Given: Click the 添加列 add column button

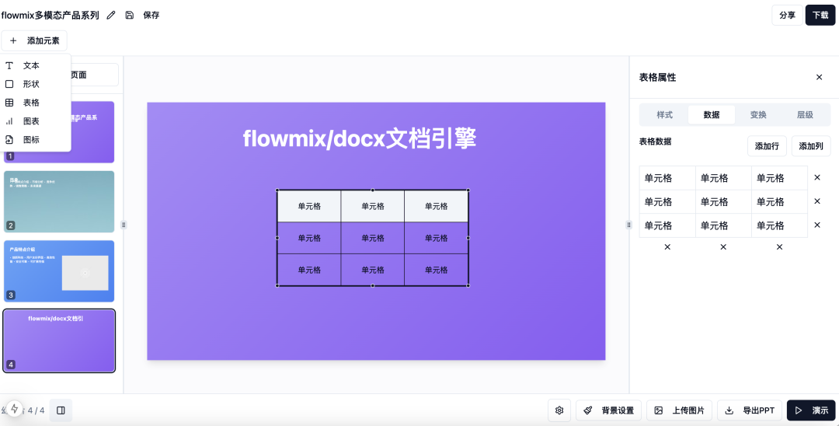Looking at the screenshot, I should tap(810, 146).
